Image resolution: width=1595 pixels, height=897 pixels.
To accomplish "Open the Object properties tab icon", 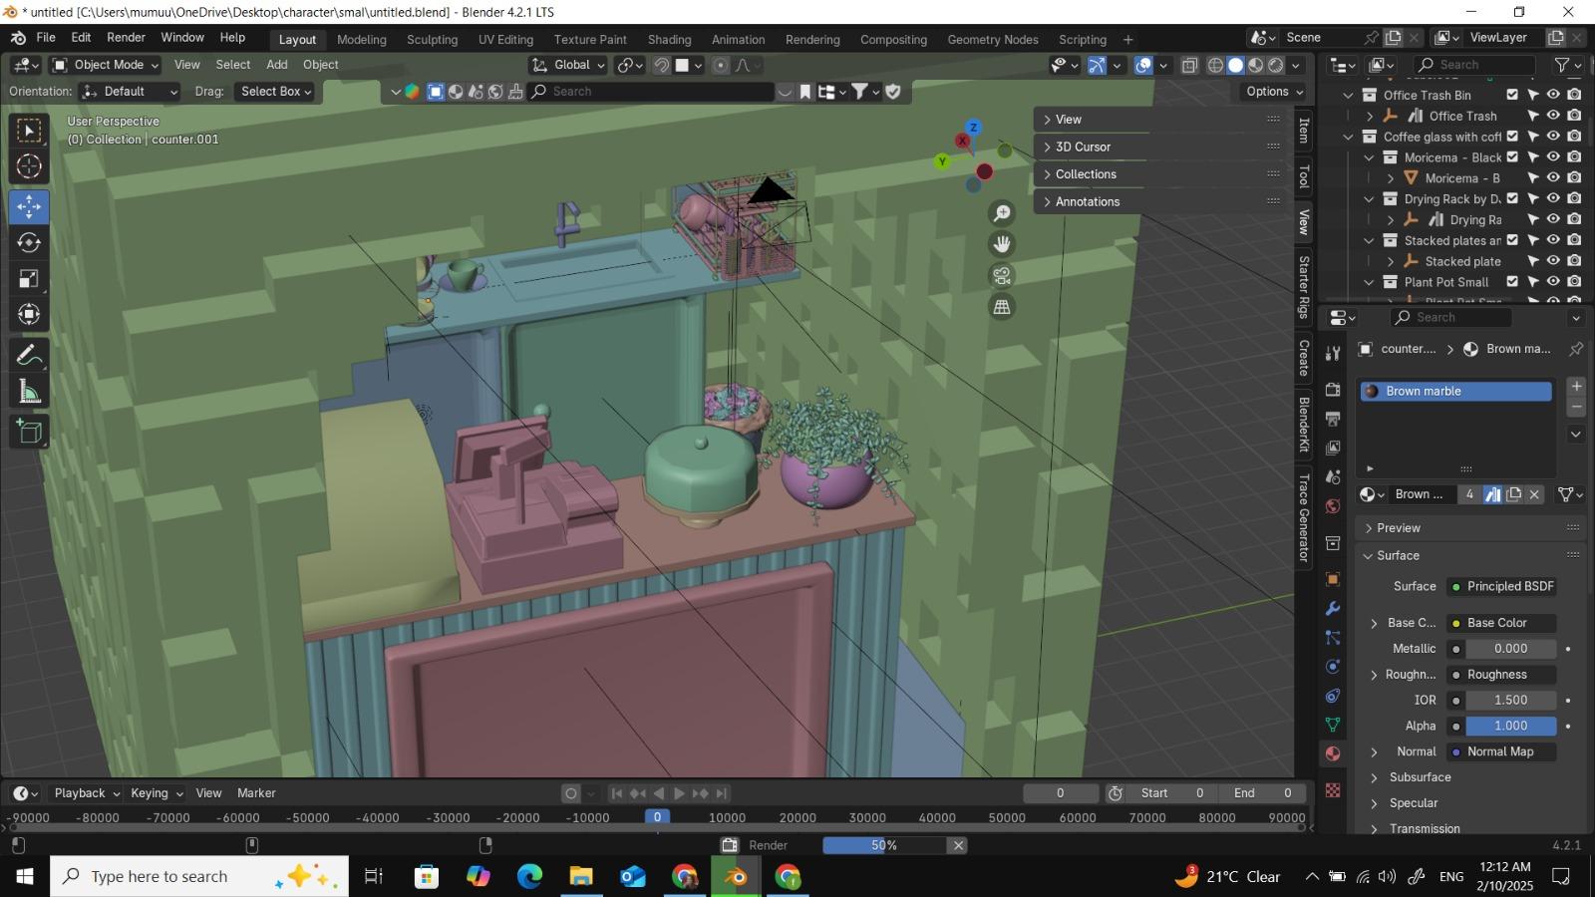I will pos(1333,579).
